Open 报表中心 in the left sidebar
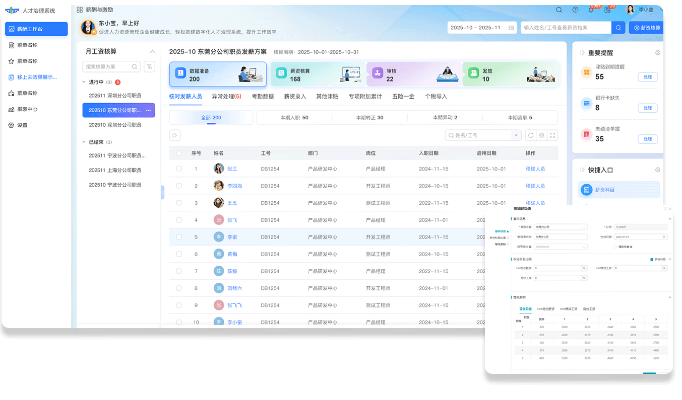682x400 pixels. 27,109
